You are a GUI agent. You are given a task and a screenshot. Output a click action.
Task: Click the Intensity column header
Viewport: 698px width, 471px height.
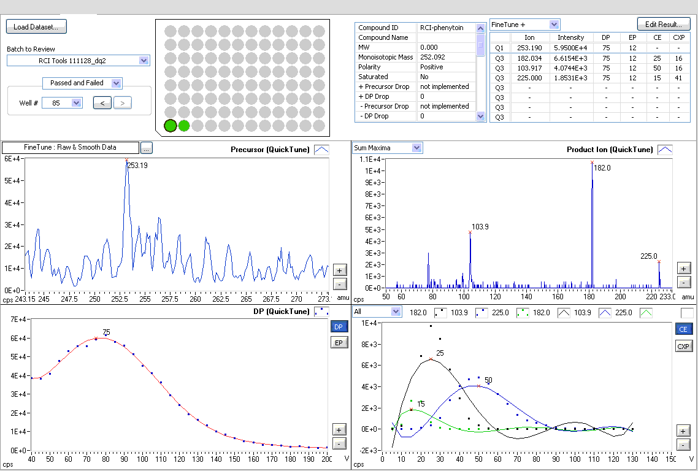pyautogui.click(x=570, y=37)
